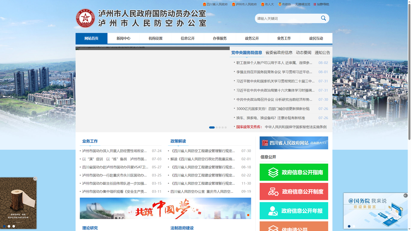This screenshot has width=411, height=231.
Task: Open 办事服务 navigation item
Action: click(x=220, y=38)
